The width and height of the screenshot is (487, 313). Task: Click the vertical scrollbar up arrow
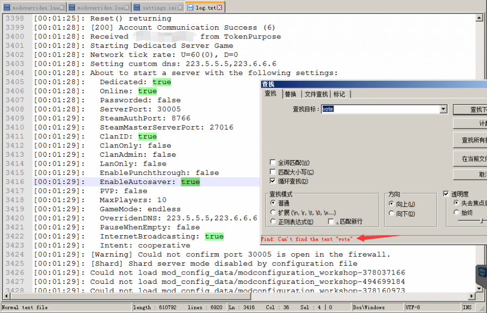click(x=480, y=18)
